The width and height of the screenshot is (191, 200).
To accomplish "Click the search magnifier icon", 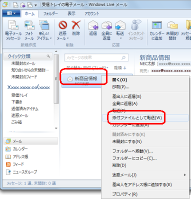I will click(x=123, y=57).
